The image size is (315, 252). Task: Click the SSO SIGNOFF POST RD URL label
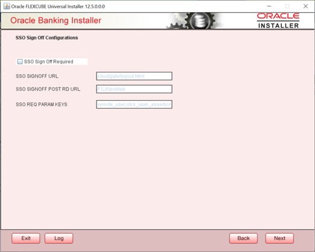[x=48, y=89]
